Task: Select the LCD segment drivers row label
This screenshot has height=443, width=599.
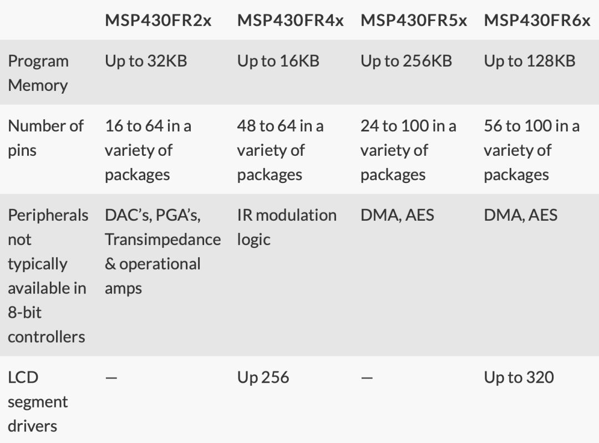Action: 38,401
